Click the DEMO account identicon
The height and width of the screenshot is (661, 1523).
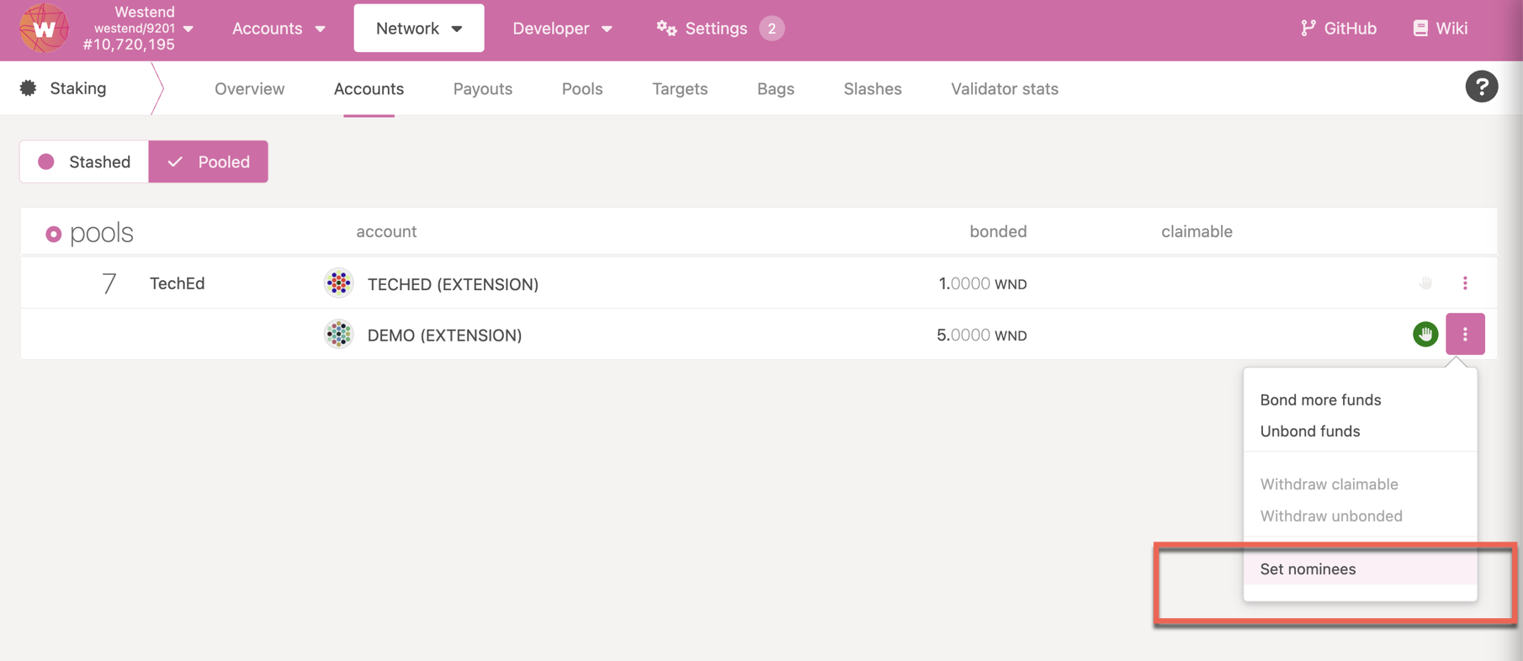(338, 335)
